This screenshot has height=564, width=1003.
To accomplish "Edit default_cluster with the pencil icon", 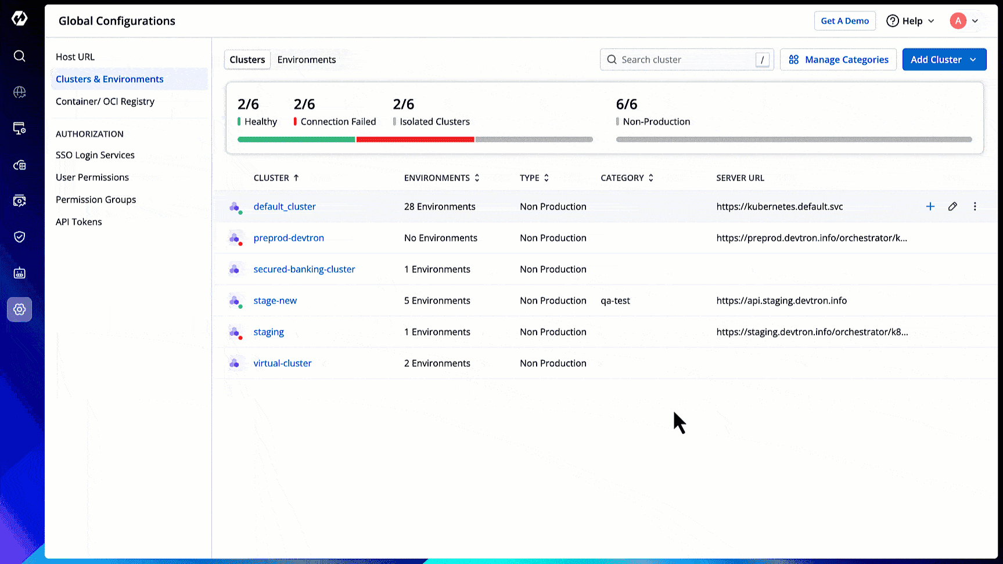I will (952, 207).
